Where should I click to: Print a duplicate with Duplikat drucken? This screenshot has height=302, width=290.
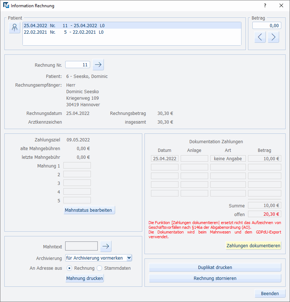coord(215,267)
